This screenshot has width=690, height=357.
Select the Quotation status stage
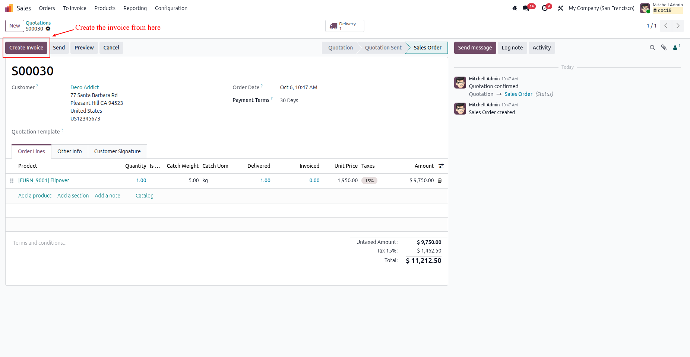[x=340, y=48]
